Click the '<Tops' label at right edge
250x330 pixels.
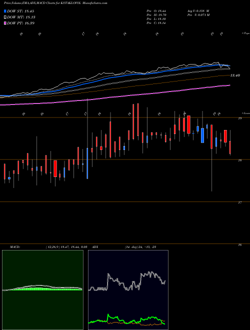click(245, 33)
